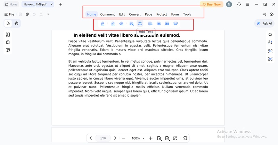Click the lowest icon on right sidebar
278x145 pixels.
point(270,59)
